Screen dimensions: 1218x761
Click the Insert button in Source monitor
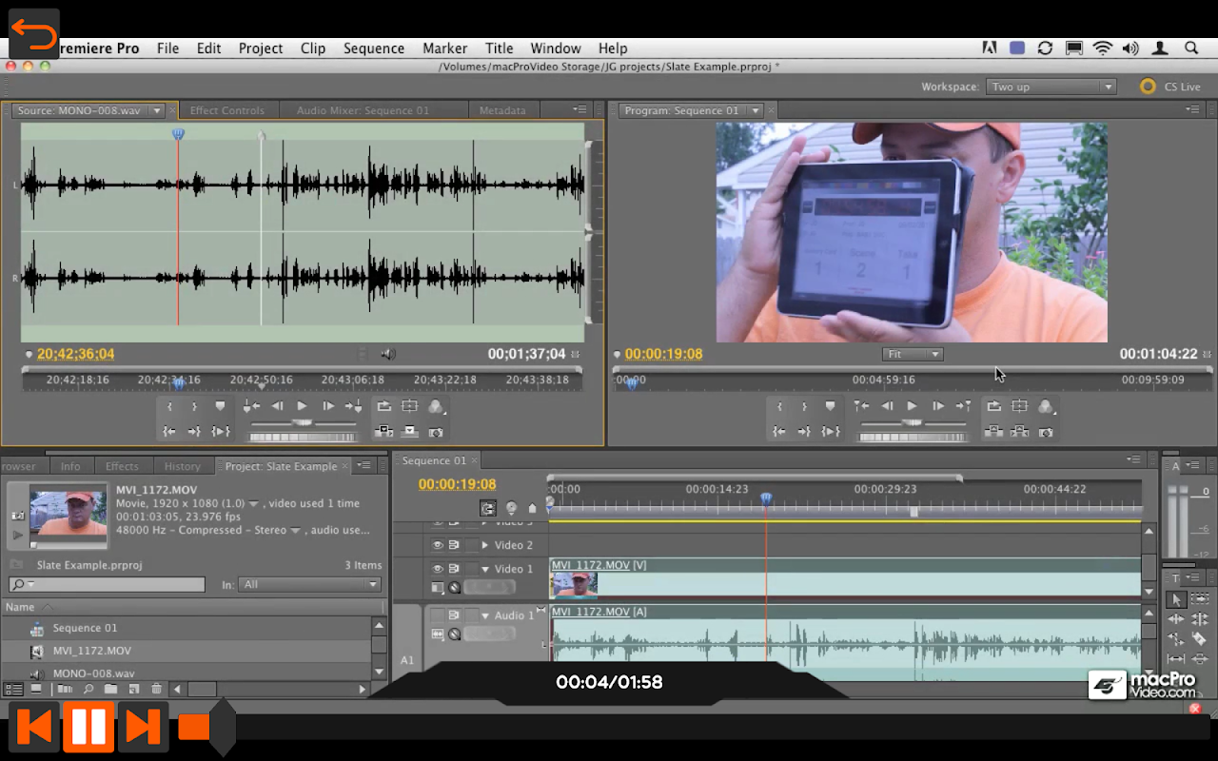[383, 431]
